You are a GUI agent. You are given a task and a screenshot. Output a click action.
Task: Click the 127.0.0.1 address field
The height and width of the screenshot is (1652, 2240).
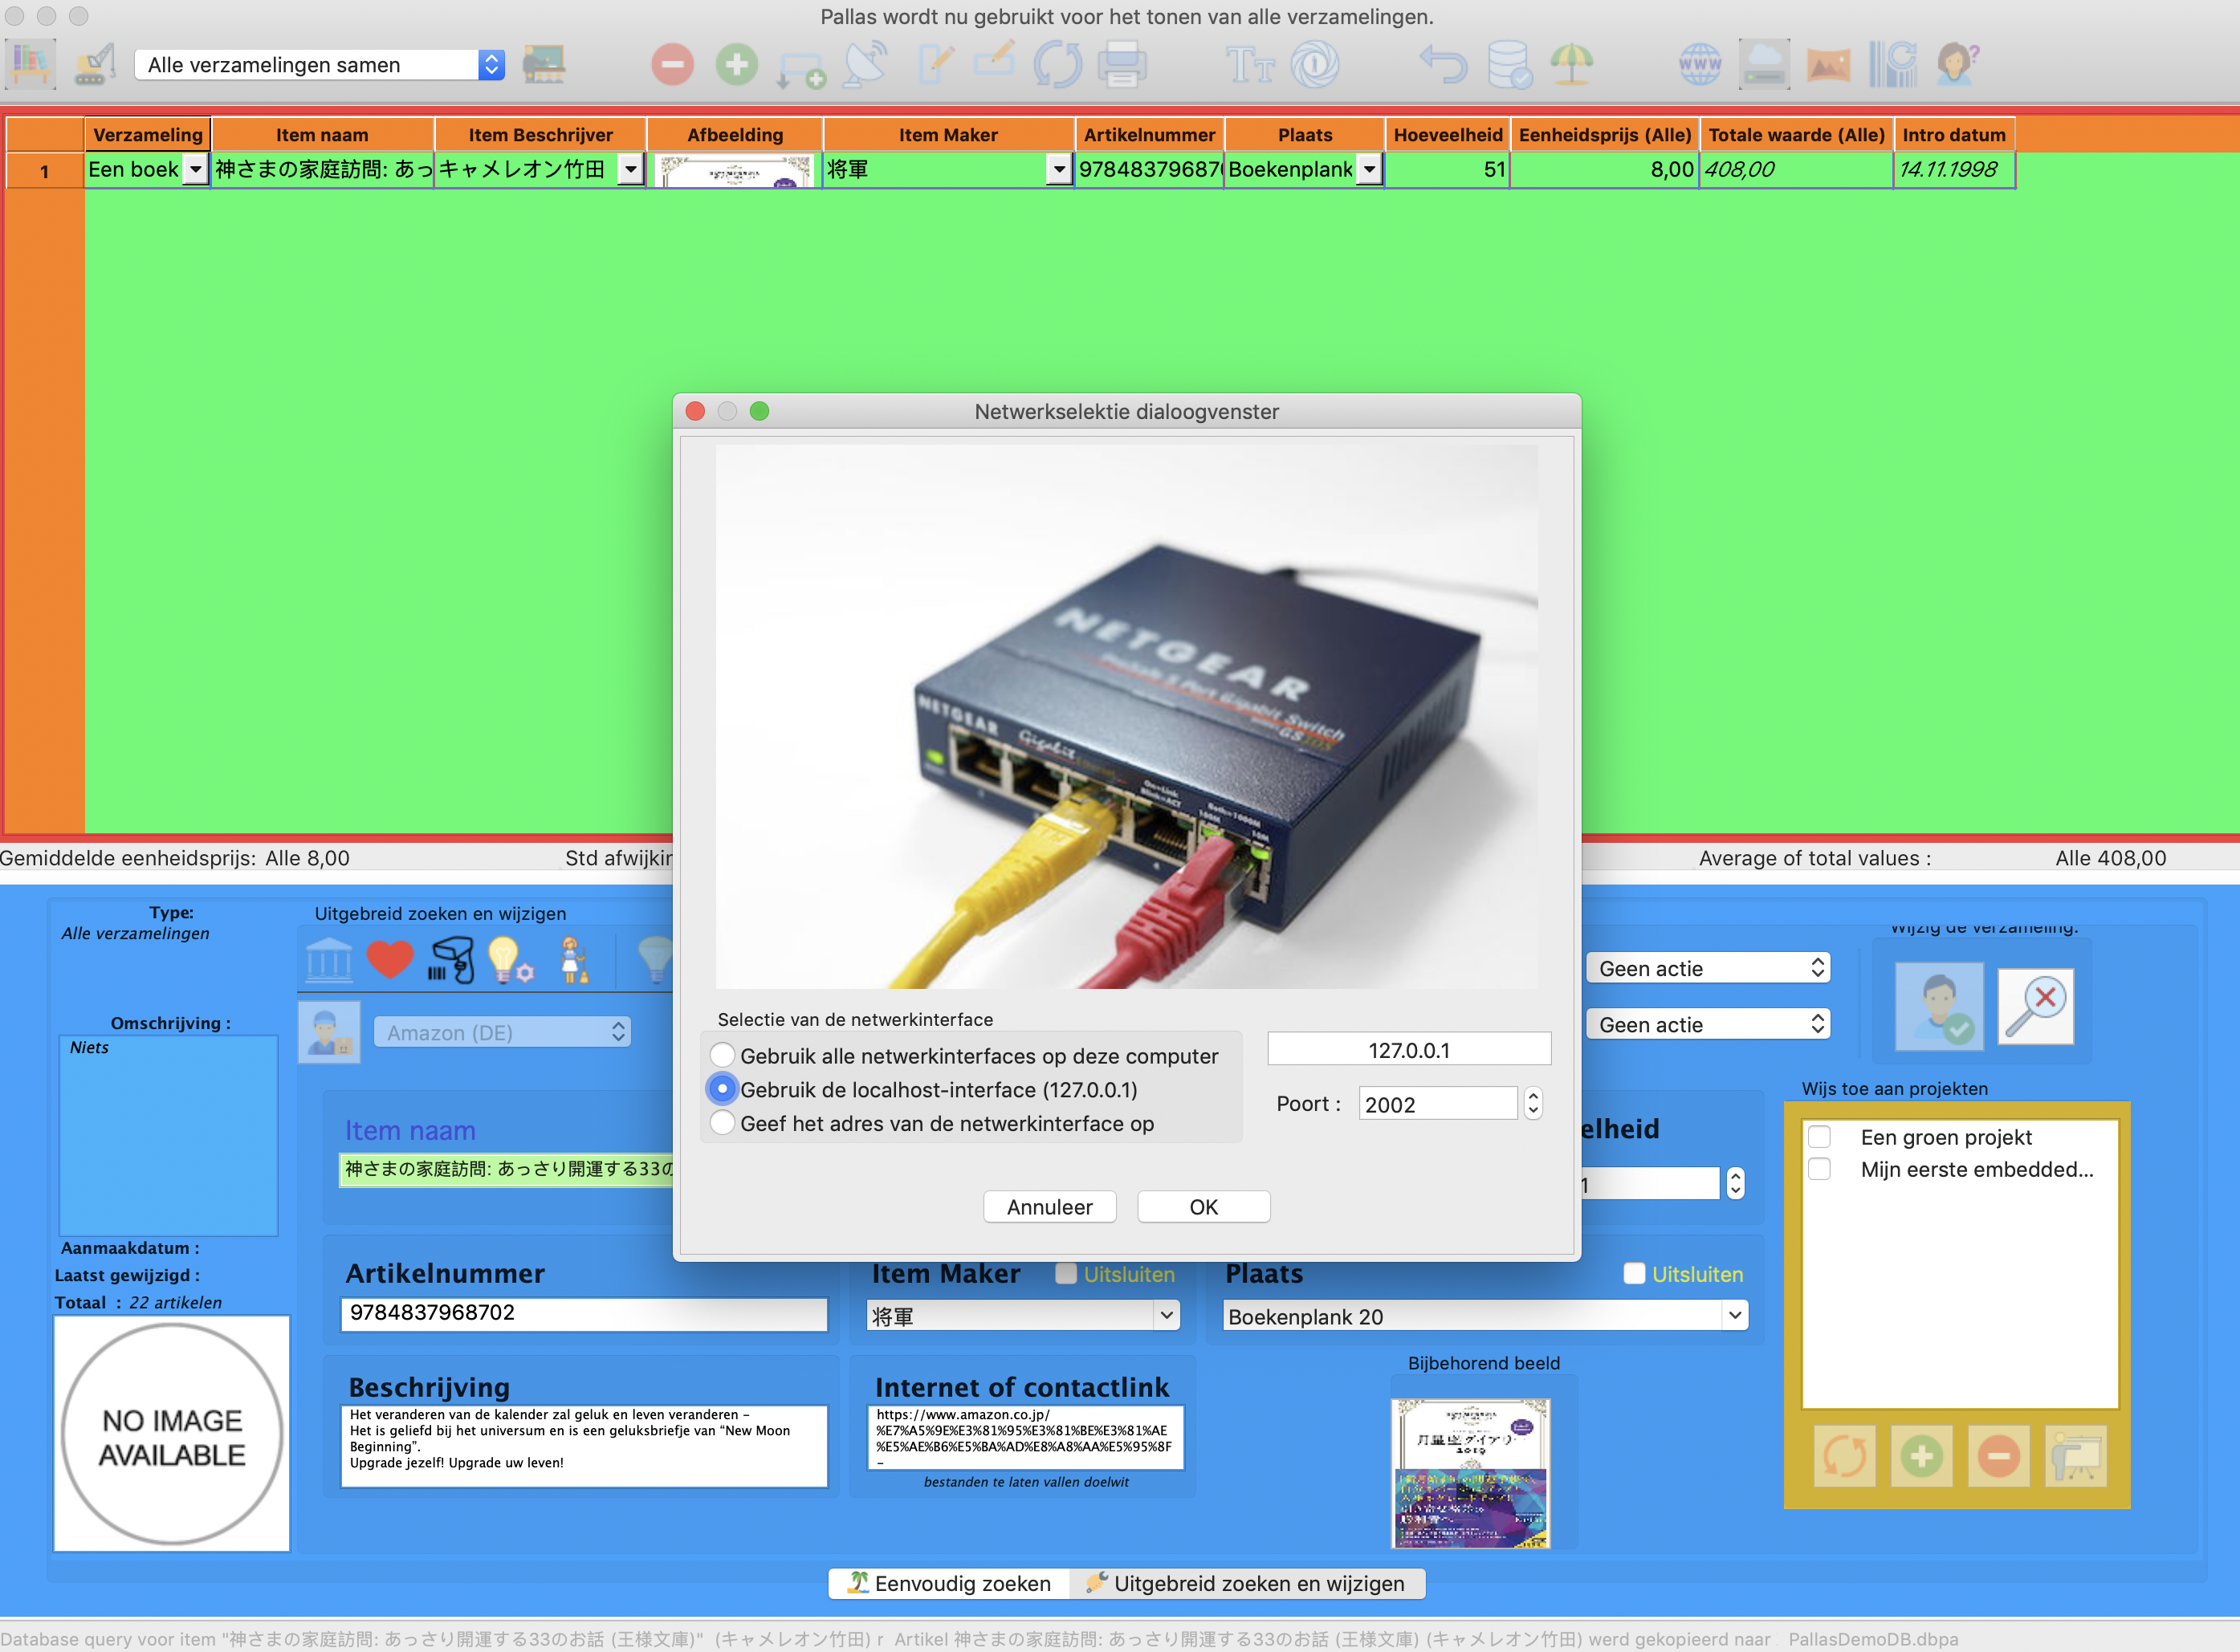1409,1049
